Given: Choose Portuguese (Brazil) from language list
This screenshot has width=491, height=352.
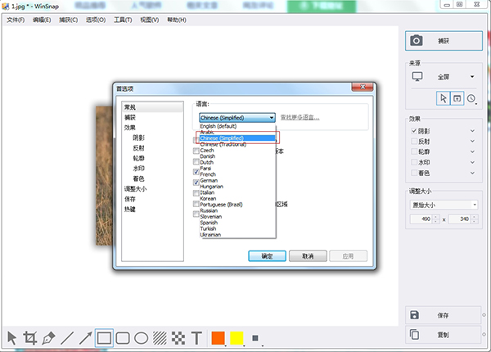Looking at the screenshot, I should [x=237, y=205].
